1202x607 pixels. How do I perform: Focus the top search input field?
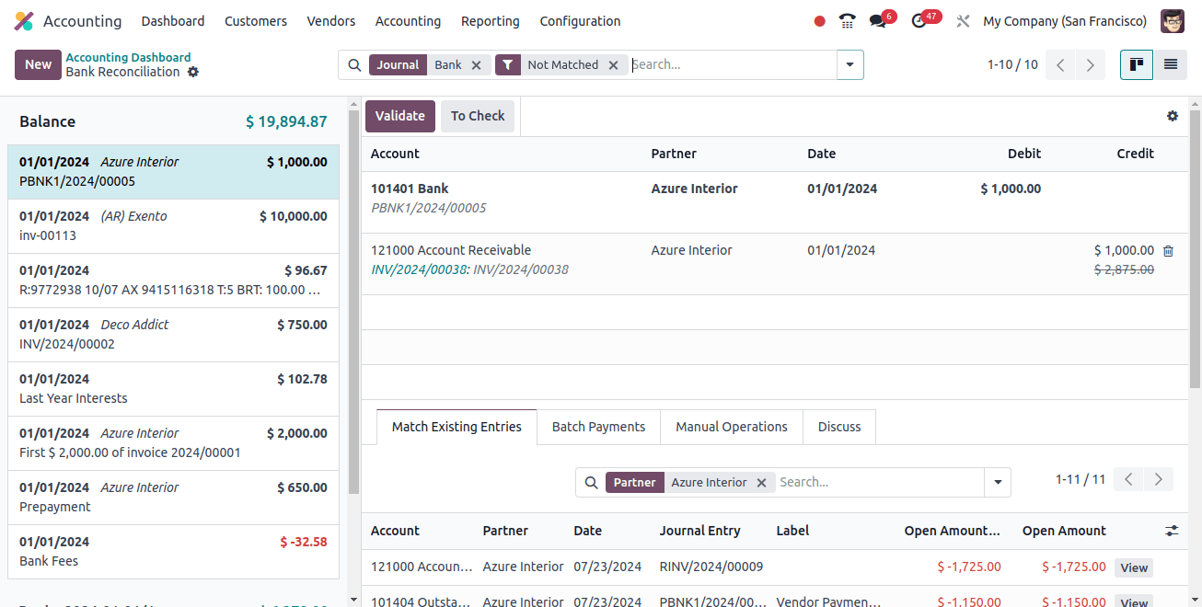click(732, 65)
